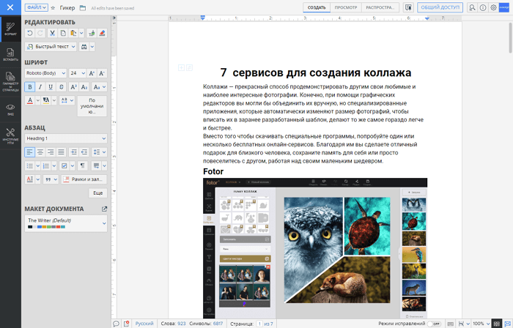Click the clear formatting eraser icon
This screenshot has height=328, width=513.
[102, 33]
